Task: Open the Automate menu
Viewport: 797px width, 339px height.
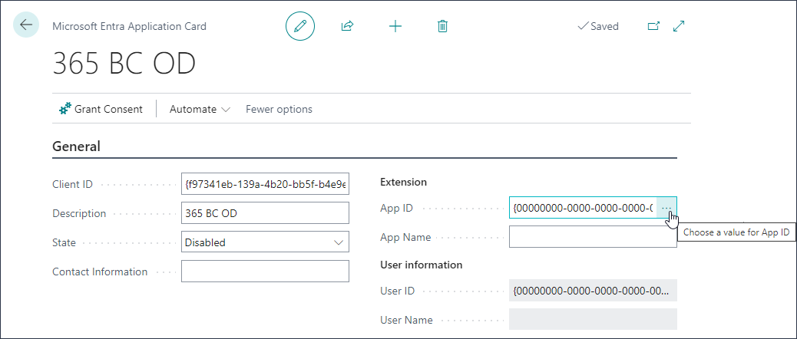Action: tap(200, 109)
